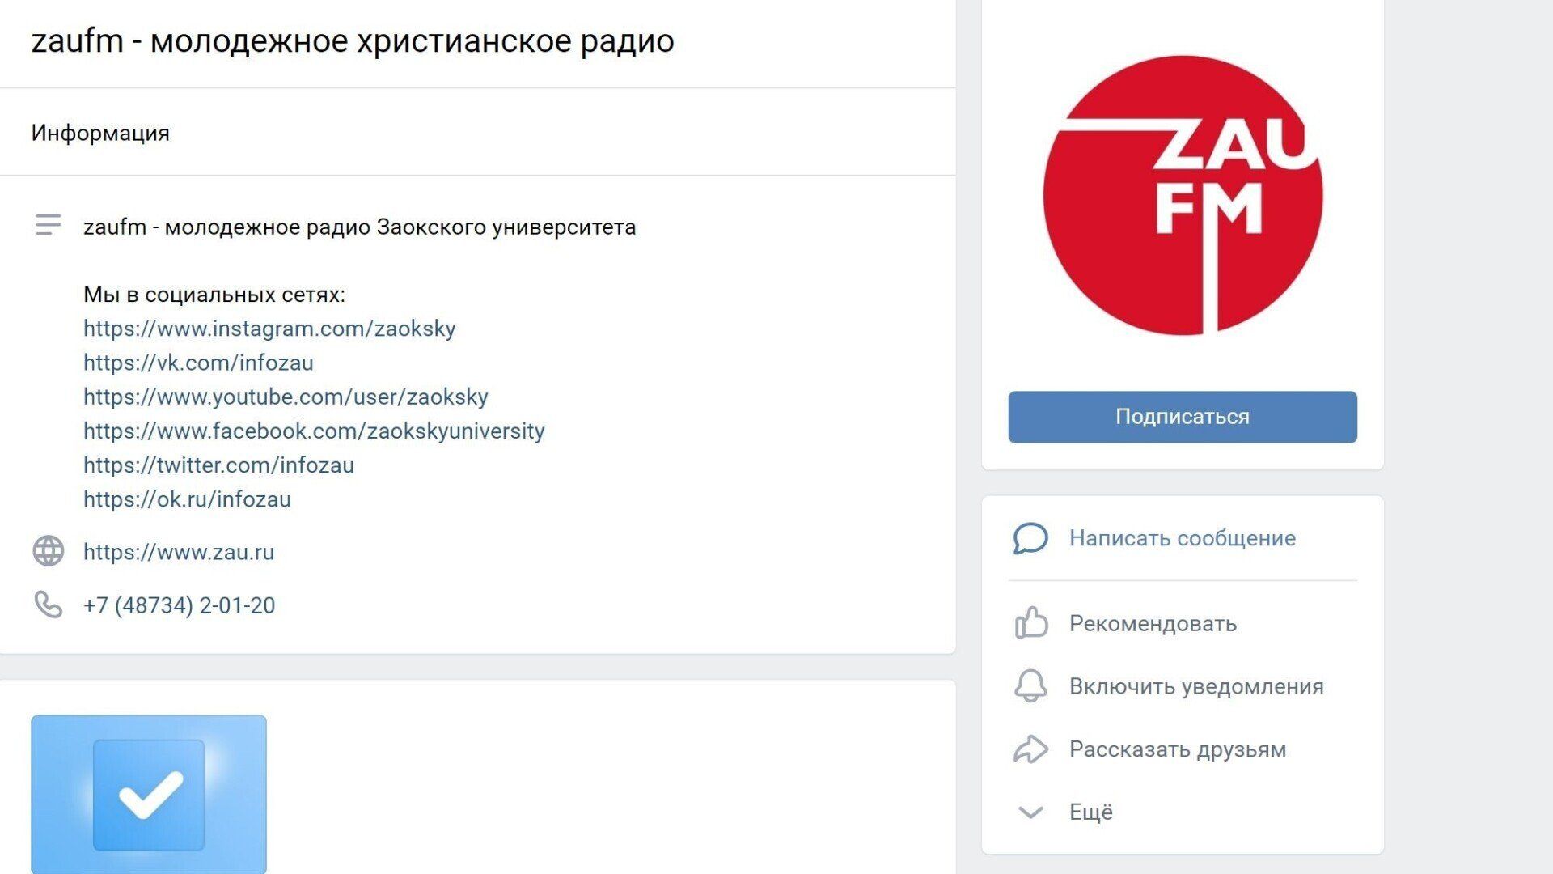1553x874 pixels.
Task: Click the phone number +7 (48734) 2-01-20
Action: click(179, 605)
